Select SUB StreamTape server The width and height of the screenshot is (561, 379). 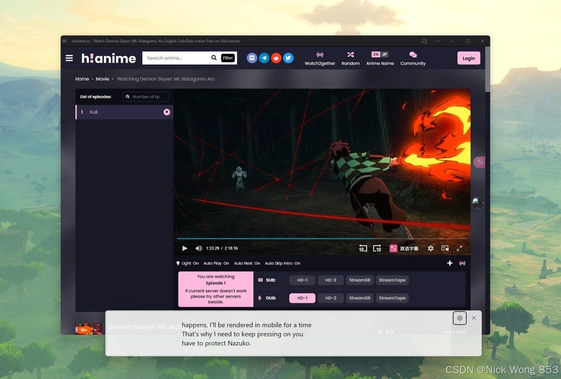point(392,280)
